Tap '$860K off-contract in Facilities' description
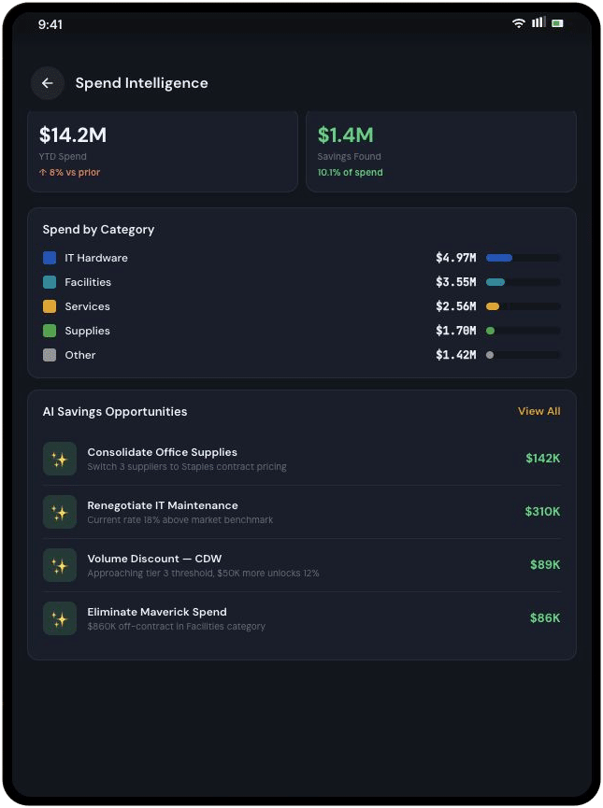The width and height of the screenshot is (603, 808). point(177,626)
